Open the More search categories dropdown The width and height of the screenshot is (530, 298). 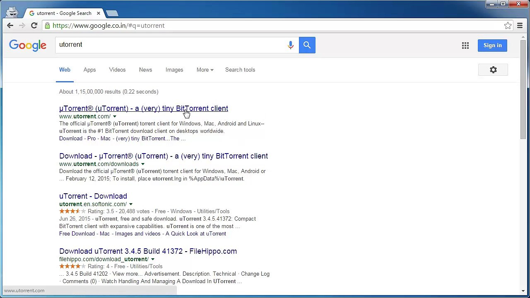coord(205,70)
